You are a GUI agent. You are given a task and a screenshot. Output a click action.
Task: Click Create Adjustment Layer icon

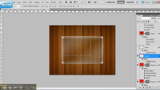pos(150,88)
